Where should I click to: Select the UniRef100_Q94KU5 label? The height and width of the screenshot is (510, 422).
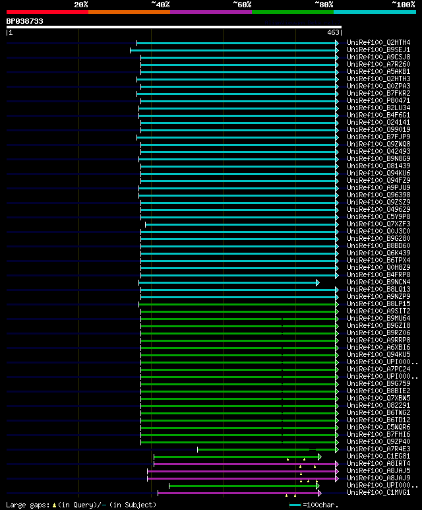(x=378, y=354)
